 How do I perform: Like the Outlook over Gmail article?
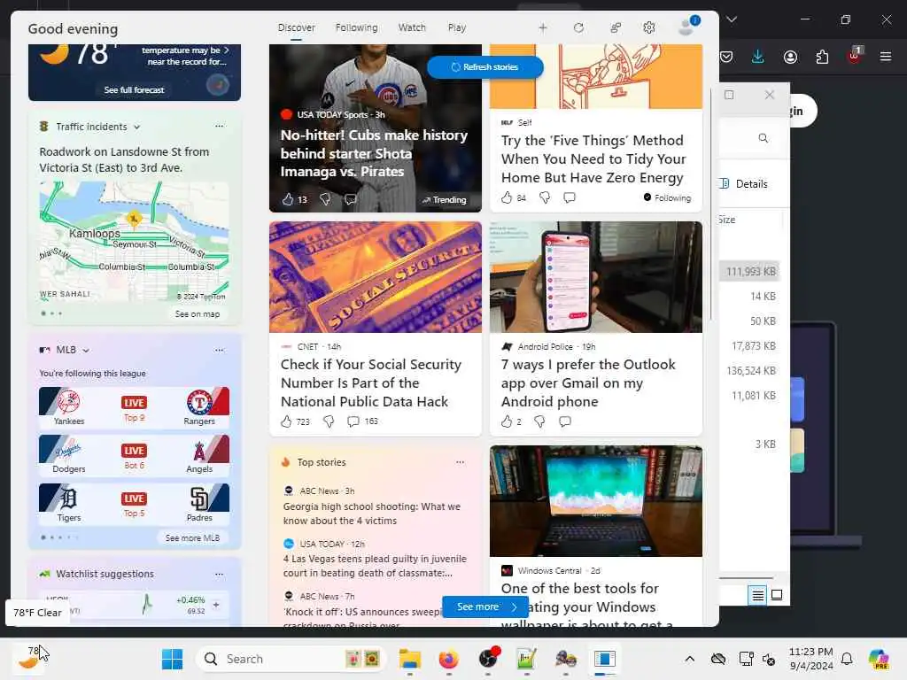tap(507, 421)
